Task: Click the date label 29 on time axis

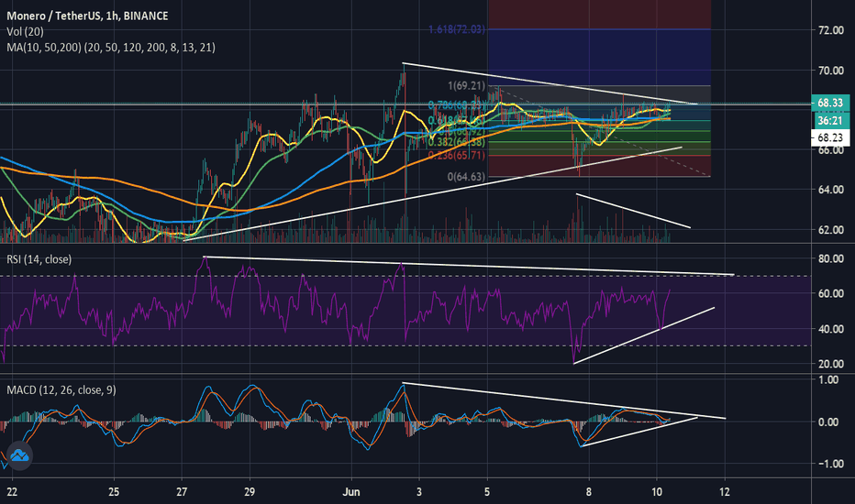Action: point(250,491)
